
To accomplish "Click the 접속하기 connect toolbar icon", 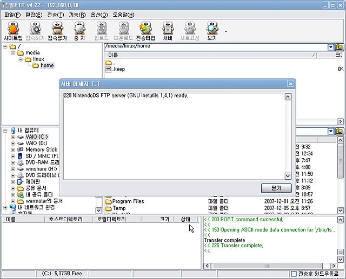I will [35, 31].
